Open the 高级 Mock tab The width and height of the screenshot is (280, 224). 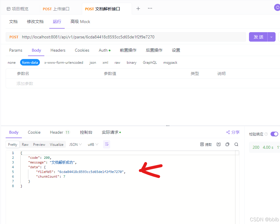tap(80, 21)
